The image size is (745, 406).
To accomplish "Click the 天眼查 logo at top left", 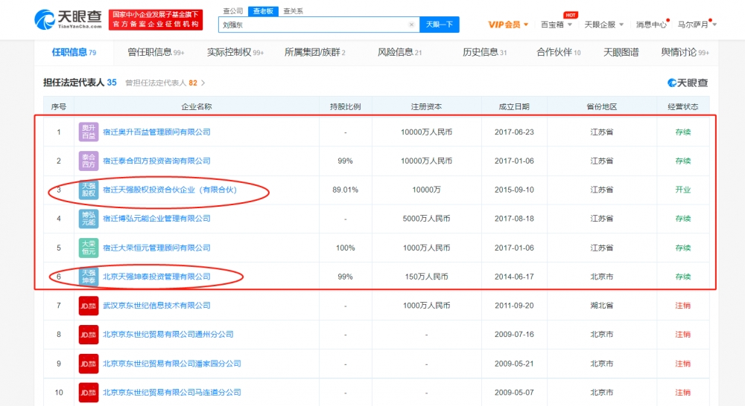I will point(68,19).
